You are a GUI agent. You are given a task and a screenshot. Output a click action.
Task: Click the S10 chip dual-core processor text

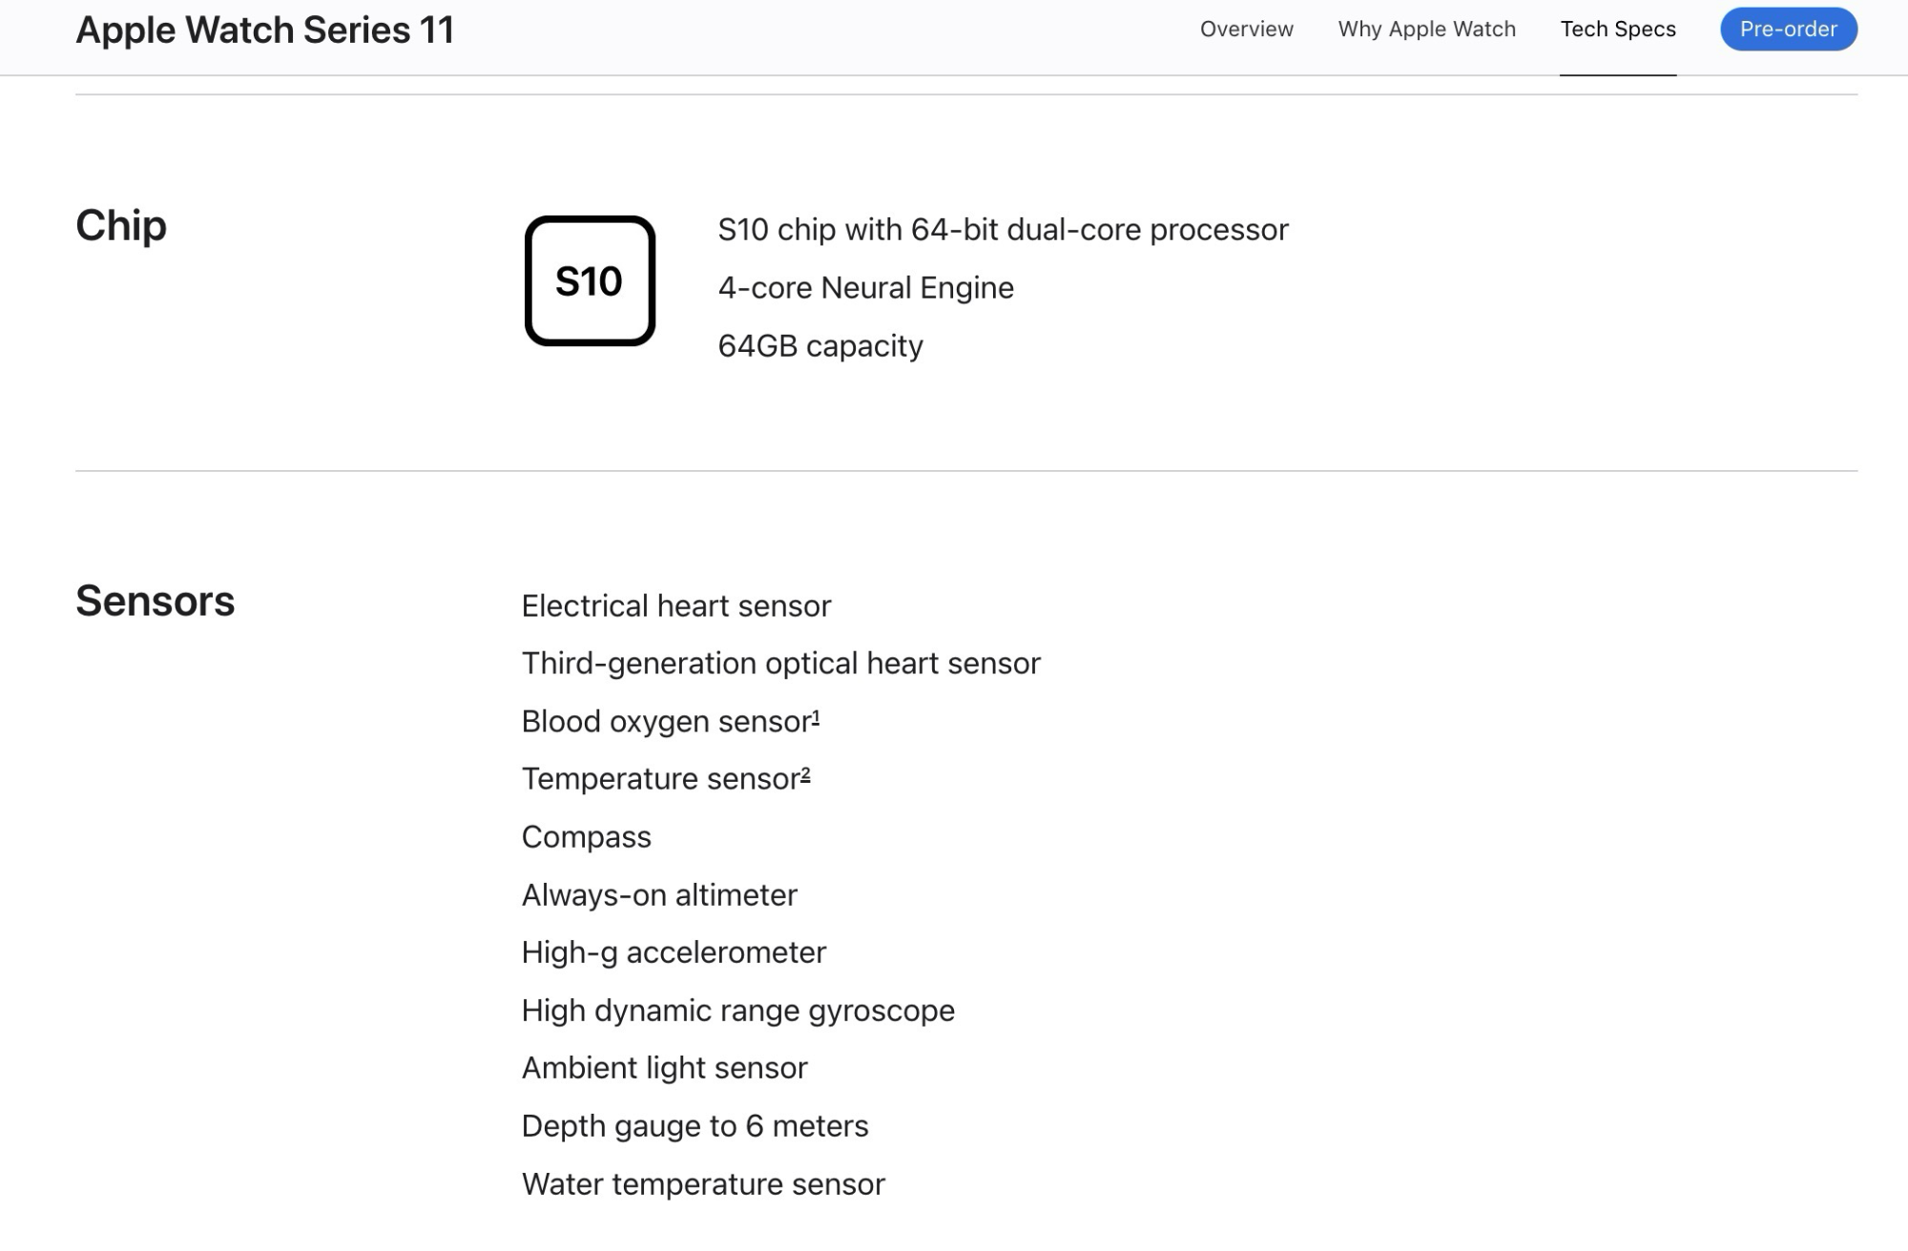pos(1003,230)
